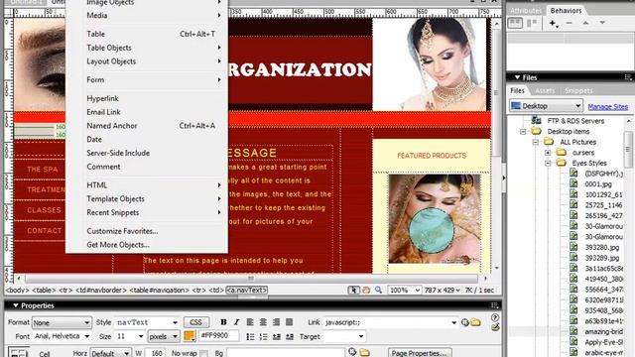This screenshot has height=357, width=635.
Task: Click the quick tag editor icon
Action: pyautogui.click(x=495, y=327)
